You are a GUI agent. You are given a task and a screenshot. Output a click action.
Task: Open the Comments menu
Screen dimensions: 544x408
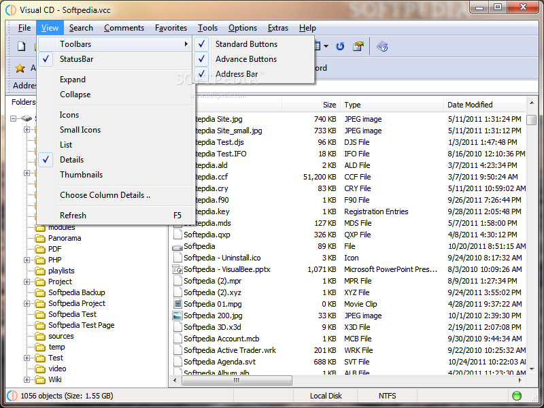(x=124, y=28)
